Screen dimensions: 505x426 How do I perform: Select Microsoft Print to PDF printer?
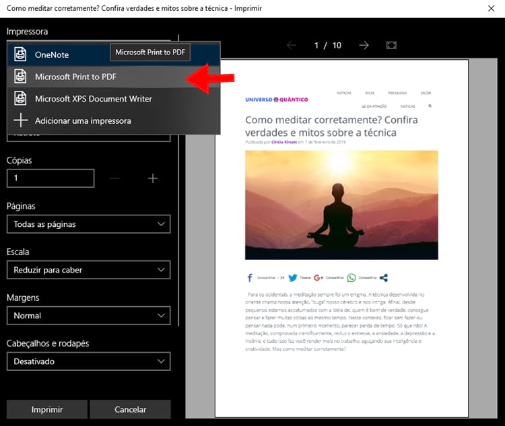coord(75,77)
